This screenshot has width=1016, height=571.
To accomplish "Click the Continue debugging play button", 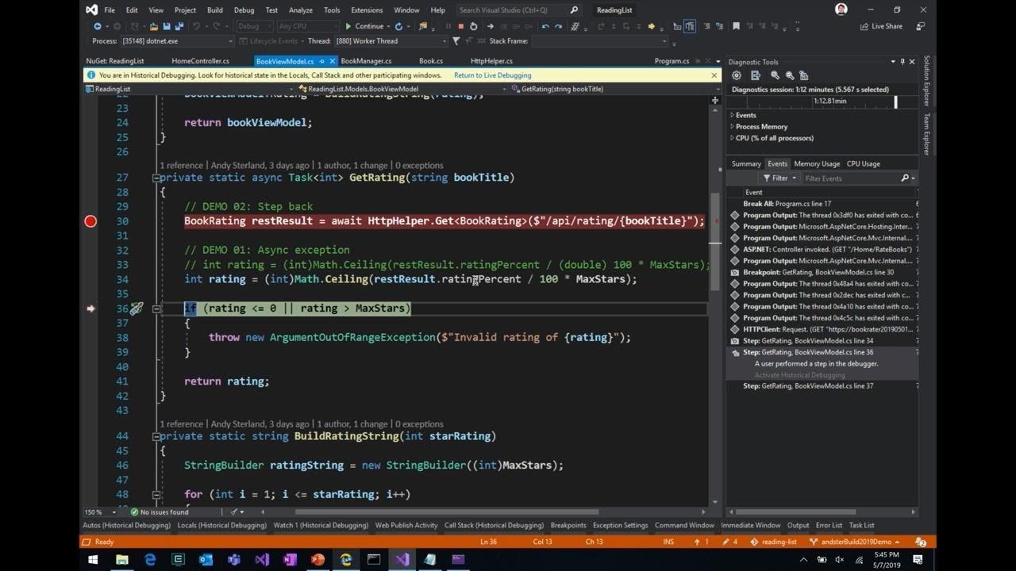I will tap(365, 26).
